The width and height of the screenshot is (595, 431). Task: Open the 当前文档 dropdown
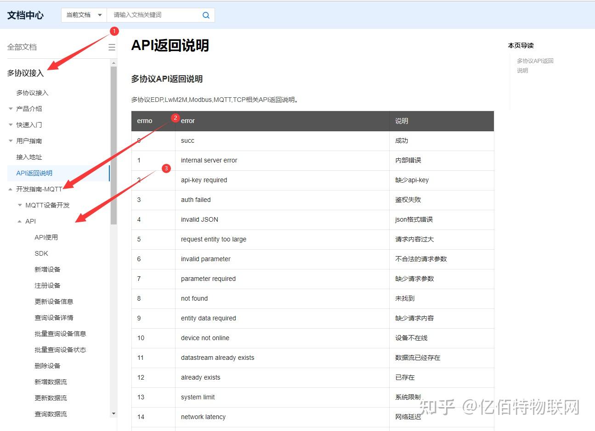83,15
